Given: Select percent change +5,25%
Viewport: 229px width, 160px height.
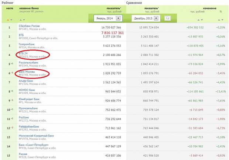Looking at the screenshot, I should (221, 27).
